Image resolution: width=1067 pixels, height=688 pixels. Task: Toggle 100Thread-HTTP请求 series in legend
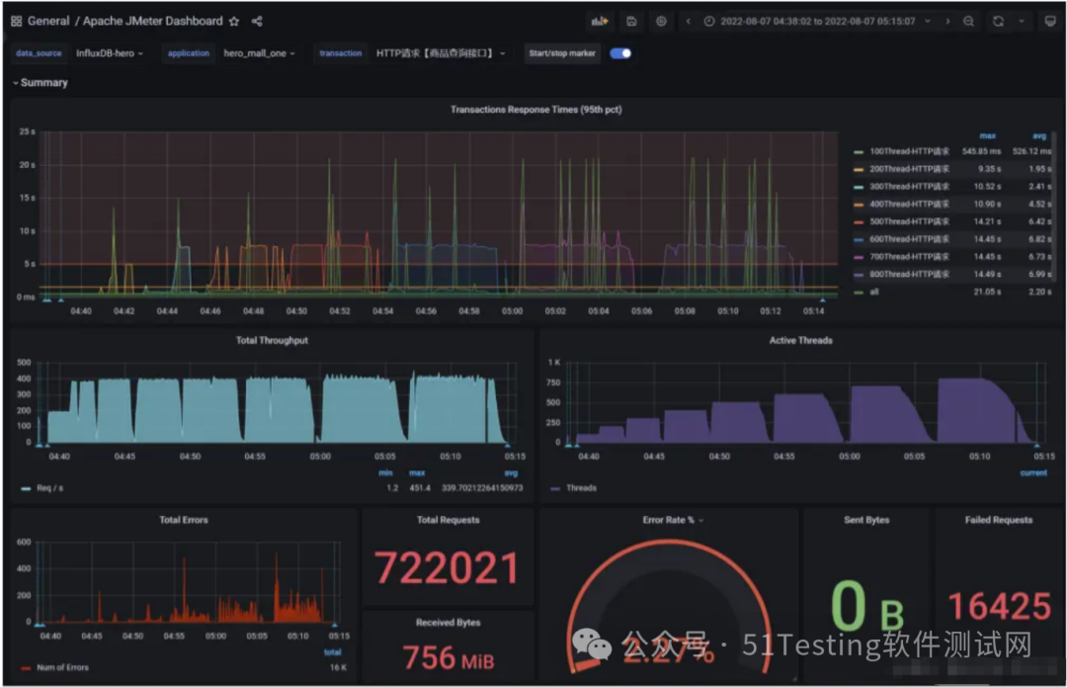click(x=909, y=151)
